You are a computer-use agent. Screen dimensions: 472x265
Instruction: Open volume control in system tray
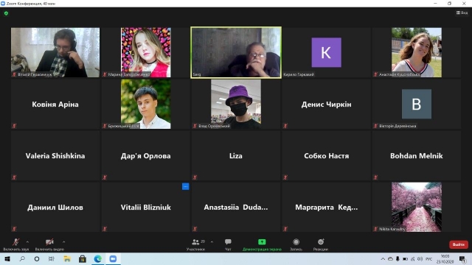(x=420, y=258)
